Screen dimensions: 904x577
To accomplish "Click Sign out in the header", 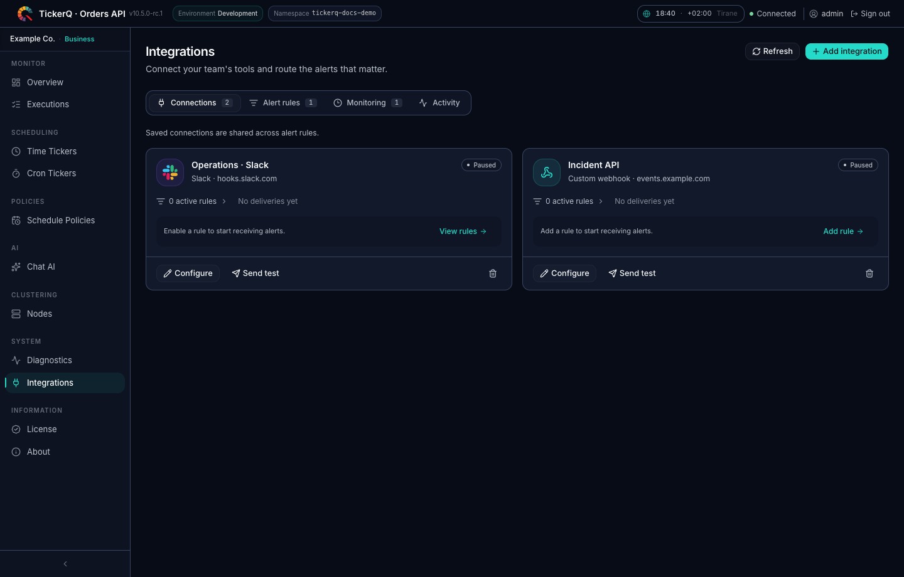I will [x=870, y=14].
